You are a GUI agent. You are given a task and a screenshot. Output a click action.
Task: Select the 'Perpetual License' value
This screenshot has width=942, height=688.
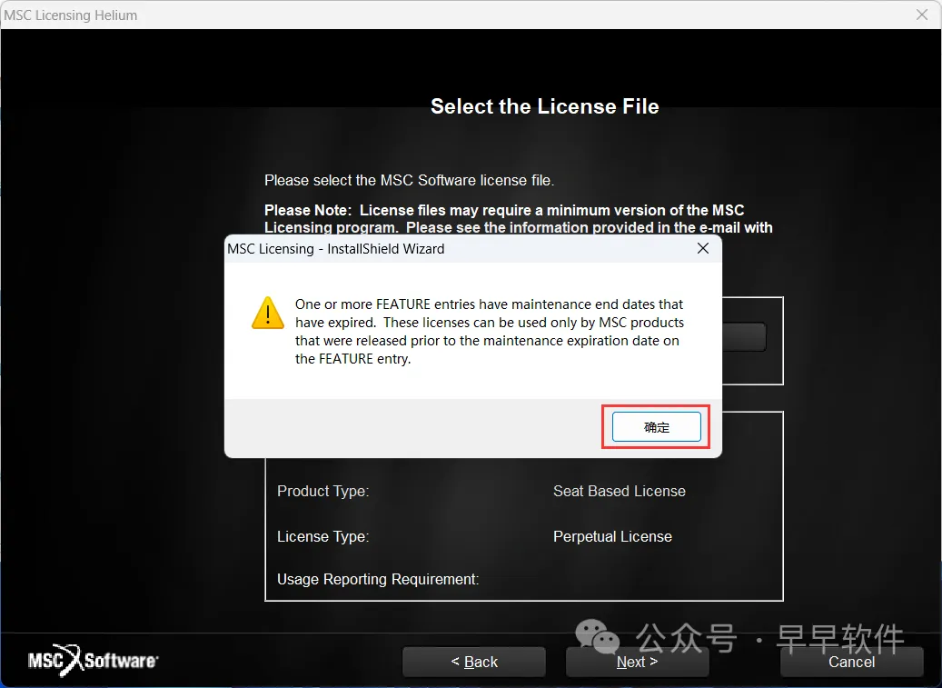pos(612,536)
